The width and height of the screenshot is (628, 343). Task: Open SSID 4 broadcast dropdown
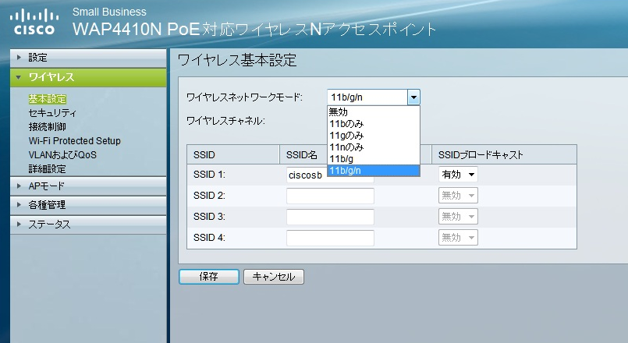point(458,238)
